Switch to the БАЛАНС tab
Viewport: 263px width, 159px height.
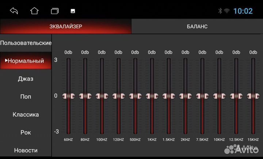[197, 27]
